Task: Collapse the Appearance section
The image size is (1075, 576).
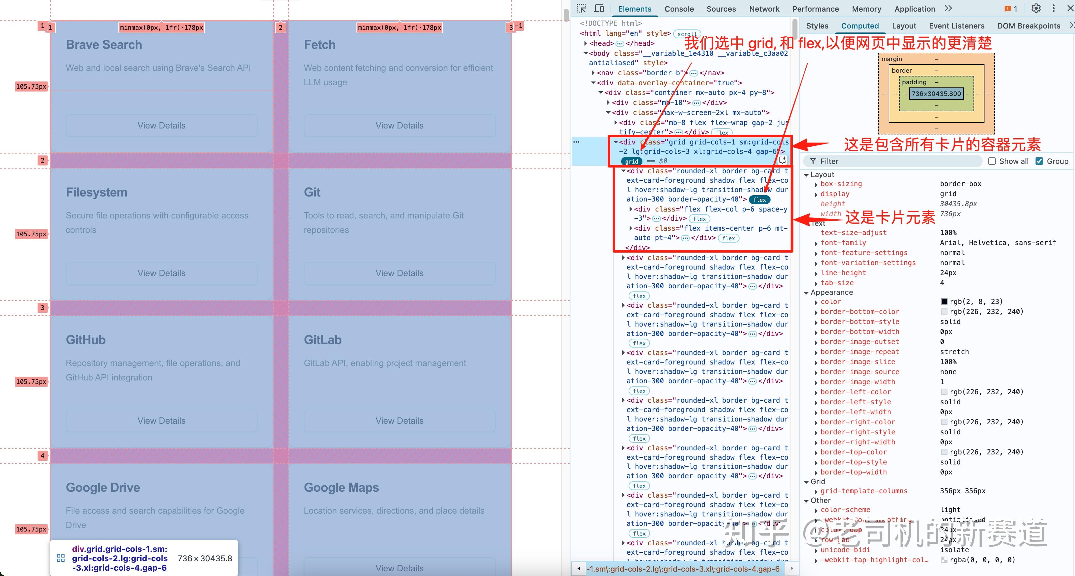Action: point(806,293)
